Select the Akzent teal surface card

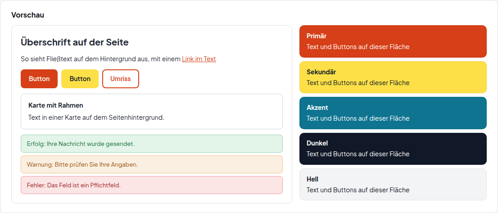(x=393, y=113)
